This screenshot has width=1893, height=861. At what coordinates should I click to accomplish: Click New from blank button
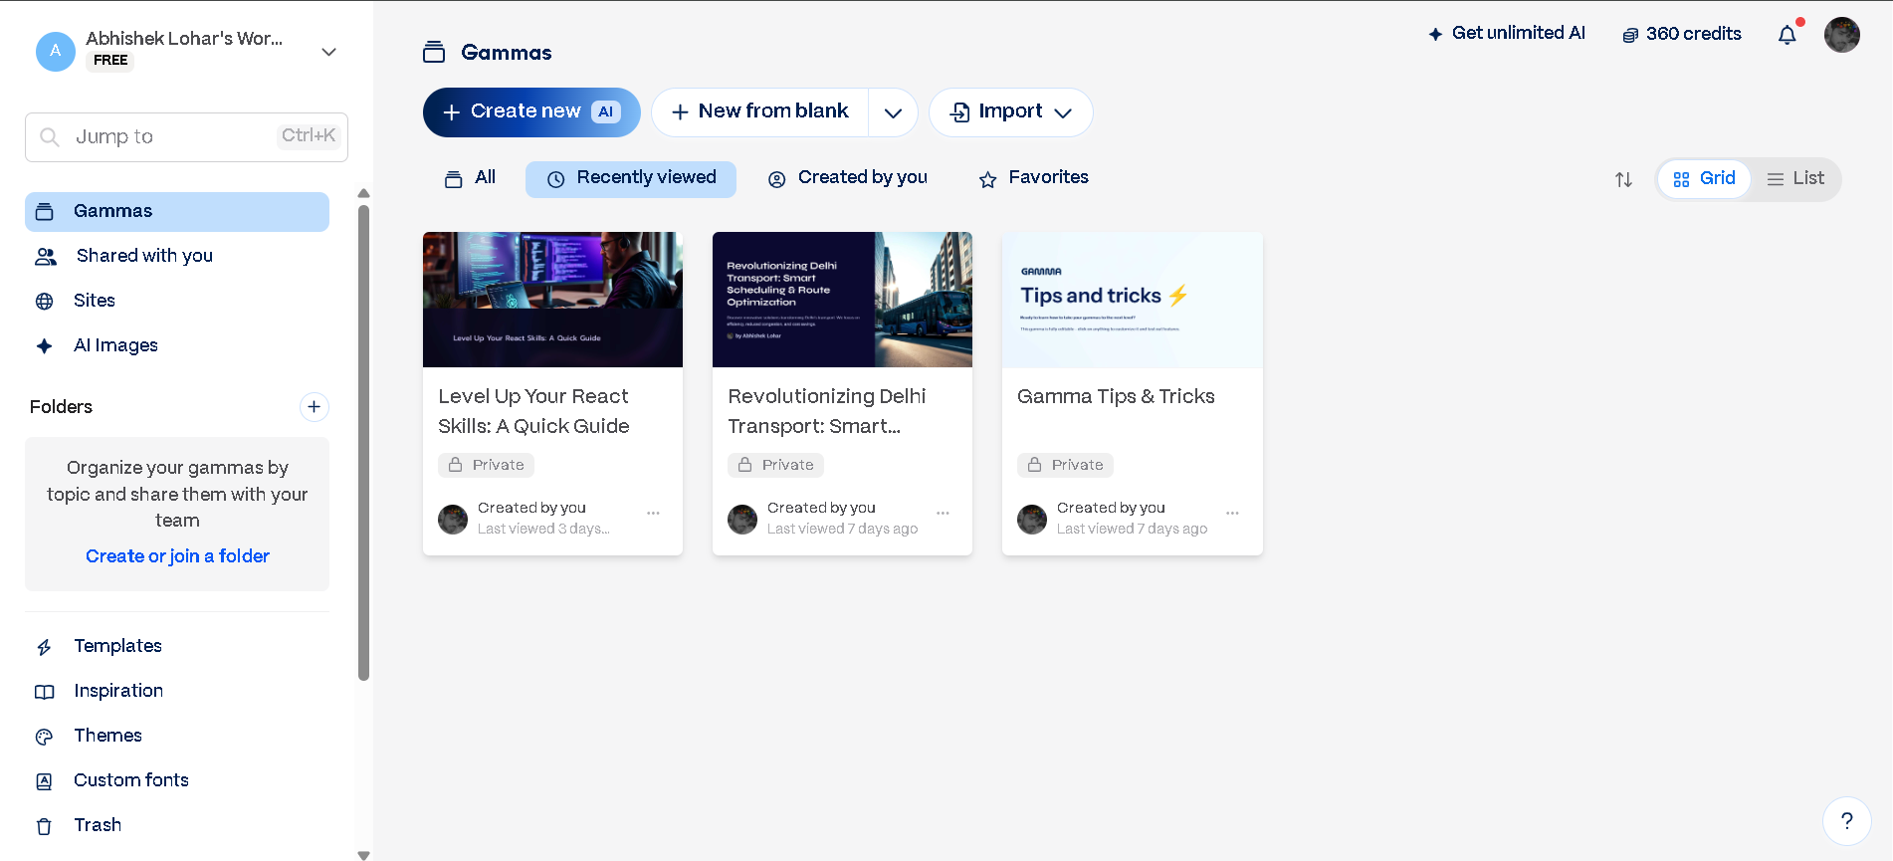point(760,112)
